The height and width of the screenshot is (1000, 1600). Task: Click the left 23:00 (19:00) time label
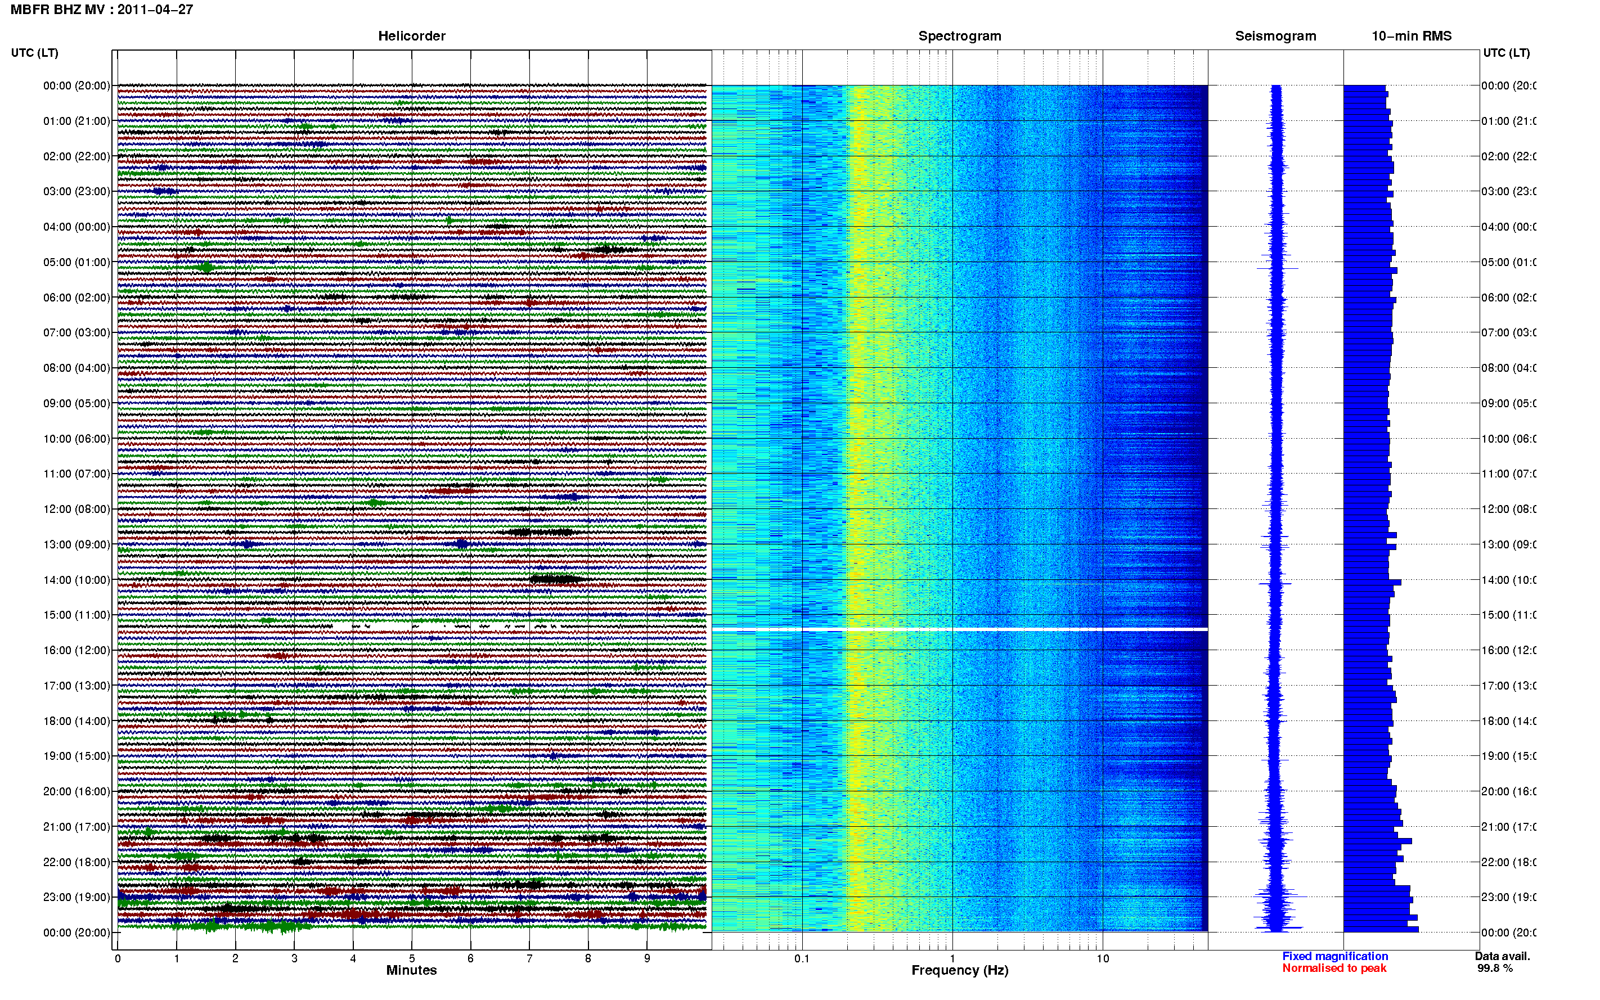point(77,898)
